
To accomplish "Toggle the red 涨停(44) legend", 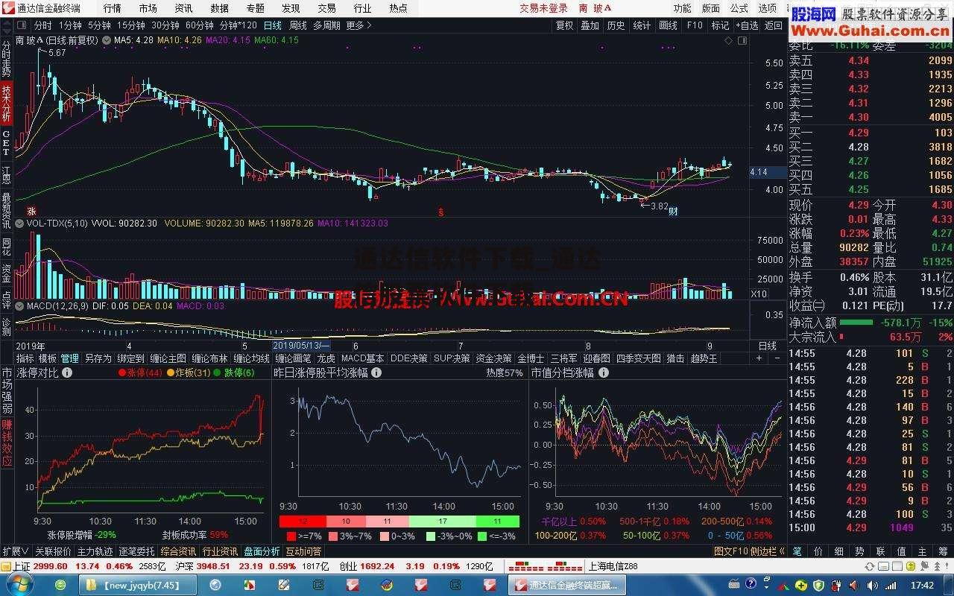I will 140,372.
